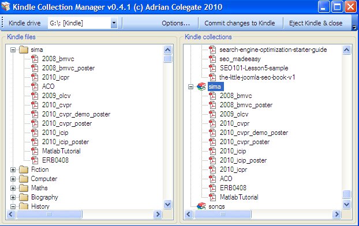
Task: Select 2010_cvpr in Kindle collections
Action: pyautogui.click(x=234, y=123)
